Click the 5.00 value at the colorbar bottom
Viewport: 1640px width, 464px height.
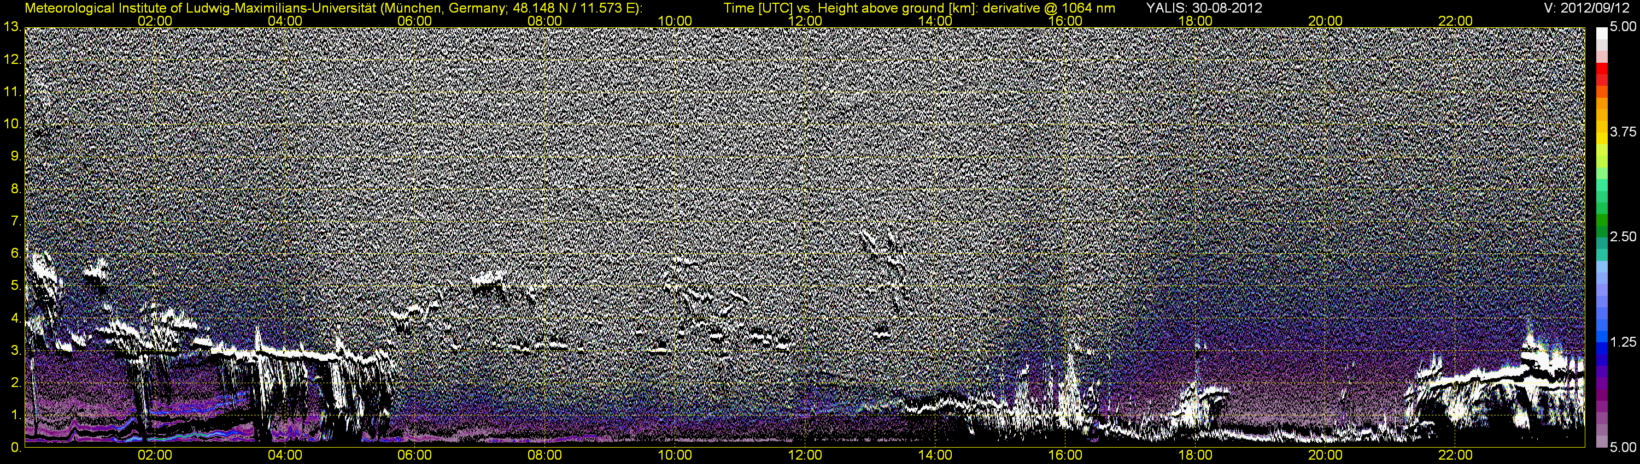click(1623, 448)
